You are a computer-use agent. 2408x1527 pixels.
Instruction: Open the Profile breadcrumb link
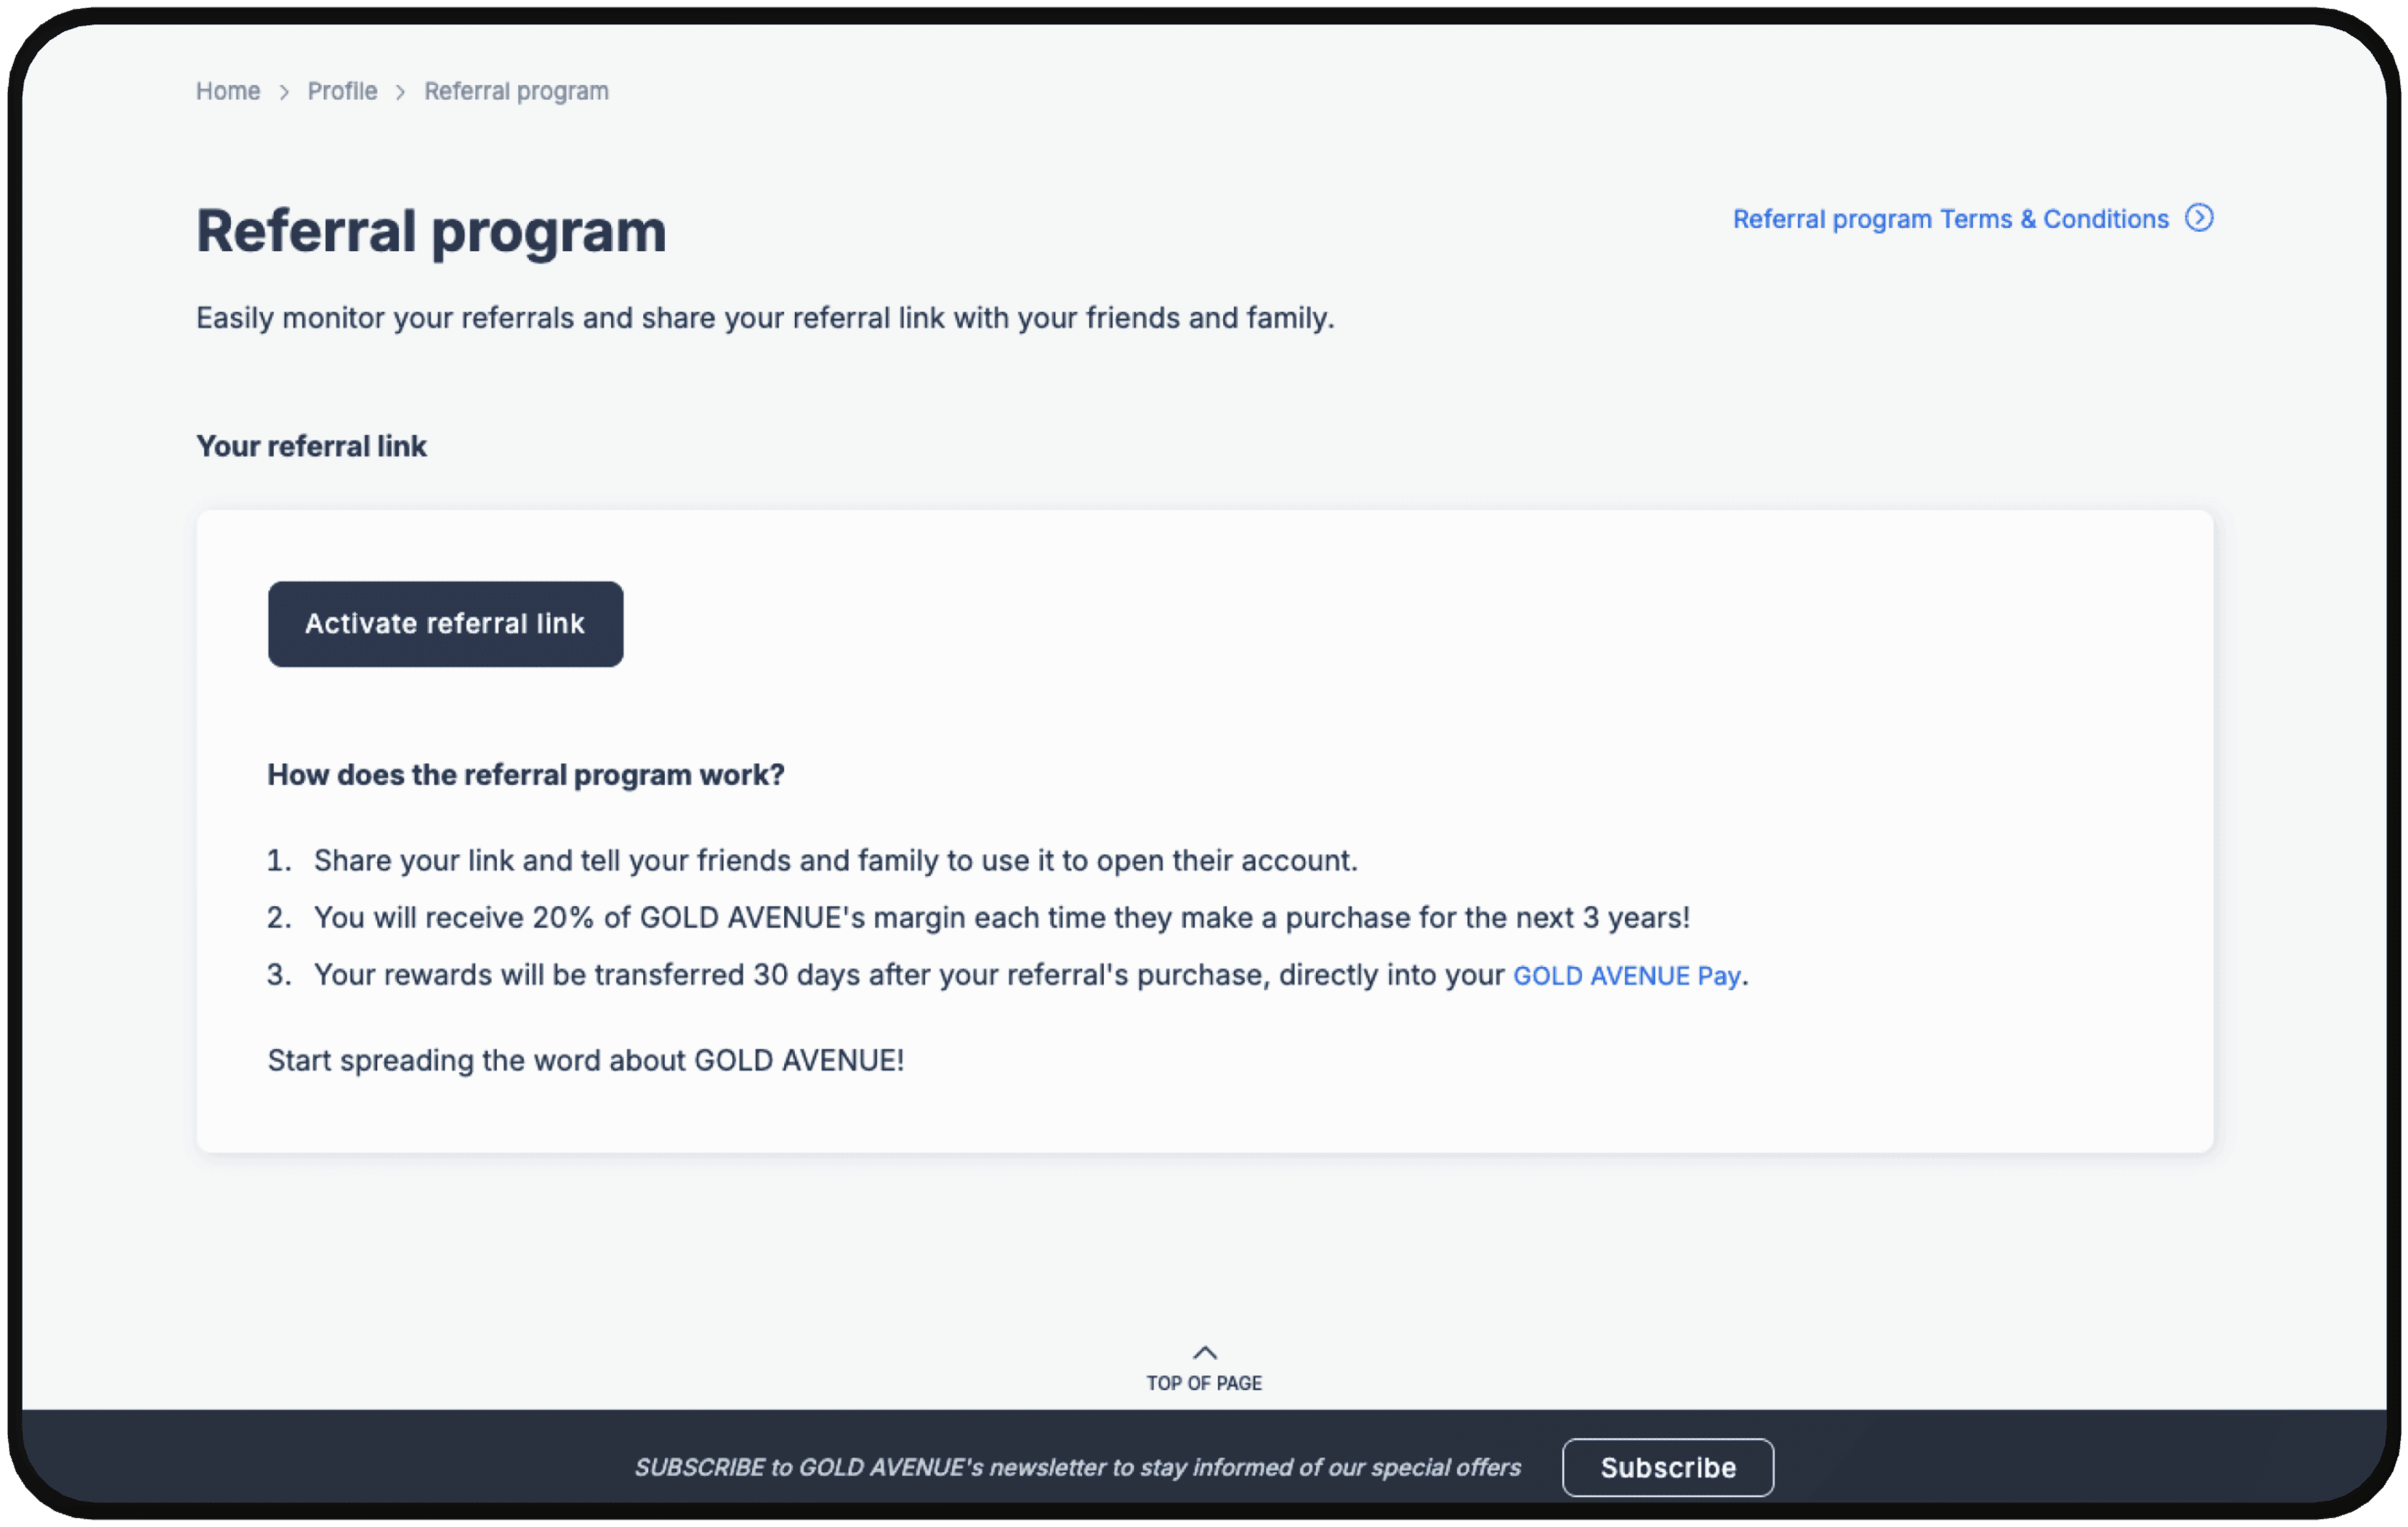click(x=342, y=91)
